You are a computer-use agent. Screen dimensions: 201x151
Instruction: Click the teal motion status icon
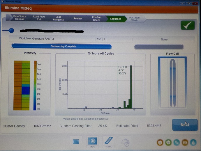click(177, 143)
